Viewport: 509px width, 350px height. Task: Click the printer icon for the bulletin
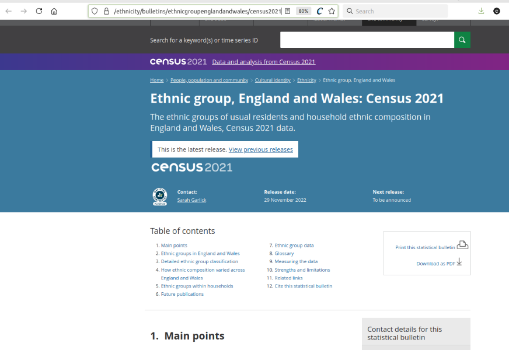pos(462,245)
